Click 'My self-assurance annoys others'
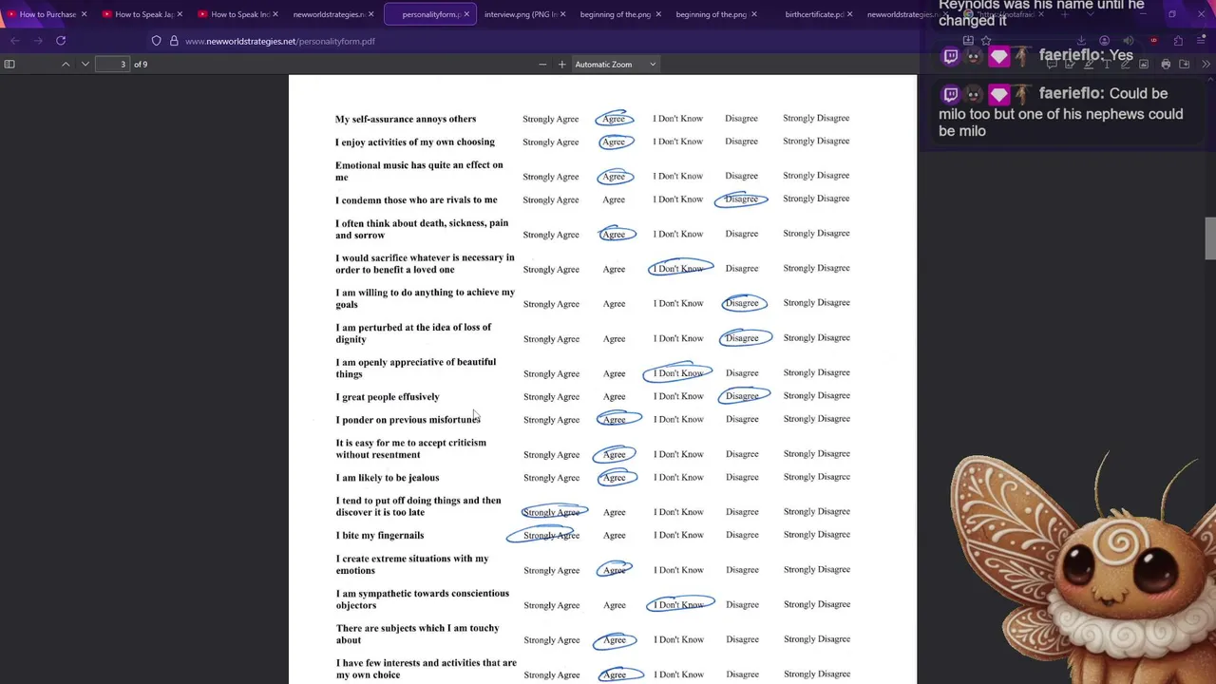Viewport: 1216px width, 684px height. coord(406,119)
